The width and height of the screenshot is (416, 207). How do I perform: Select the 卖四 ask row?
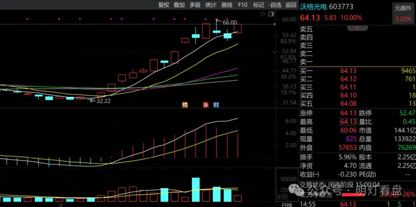[357, 38]
